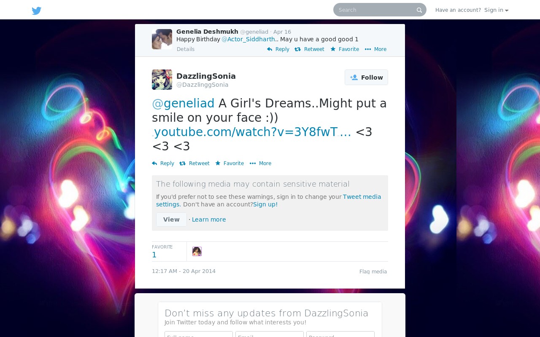Click the 'Have an account?' text

coord(458,10)
